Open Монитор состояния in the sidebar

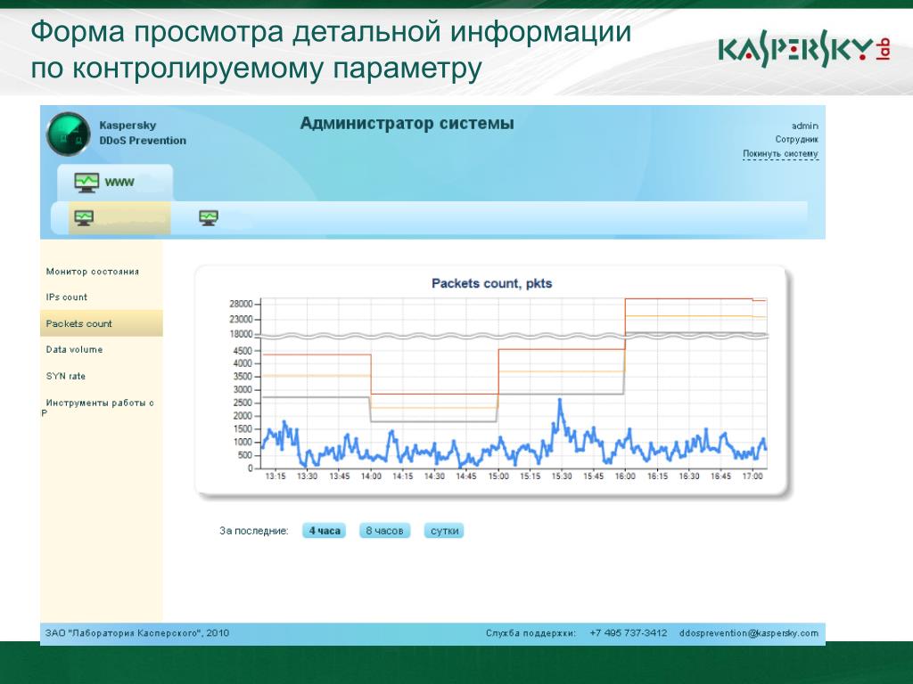click(x=93, y=272)
